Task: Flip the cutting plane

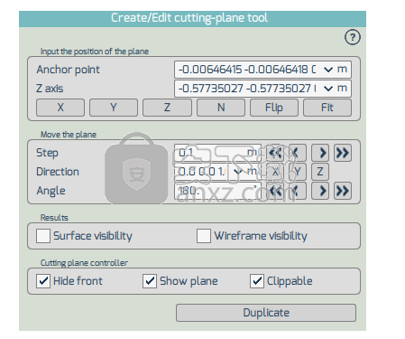Action: 274,108
